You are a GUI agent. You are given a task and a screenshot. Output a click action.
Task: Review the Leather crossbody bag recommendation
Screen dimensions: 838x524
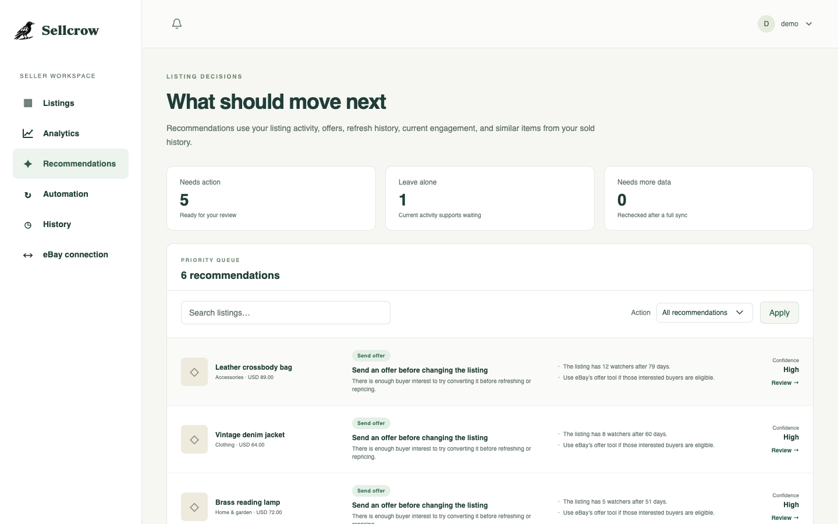point(785,383)
